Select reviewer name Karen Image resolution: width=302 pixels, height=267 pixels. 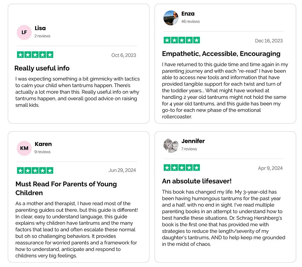43,144
